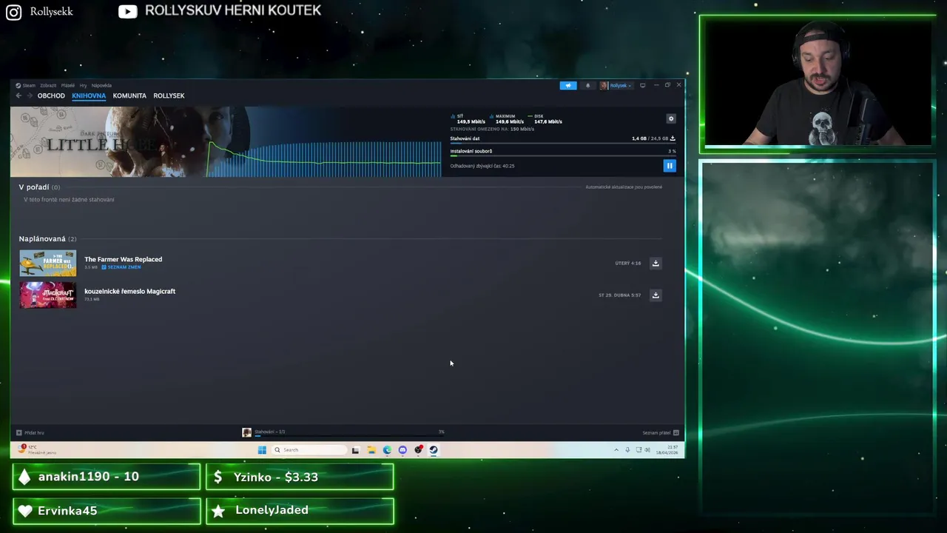Open File Explorer from the taskbar
947x533 pixels.
371,449
